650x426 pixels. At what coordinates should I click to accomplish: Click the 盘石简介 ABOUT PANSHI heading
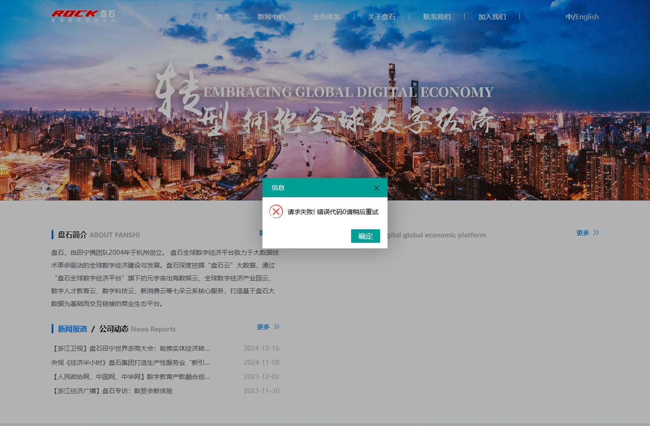[x=99, y=235]
